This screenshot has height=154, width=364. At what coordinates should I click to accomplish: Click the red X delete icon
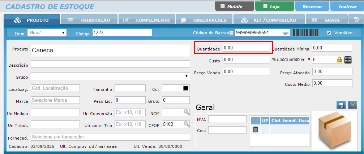pyautogui.click(x=352, y=105)
